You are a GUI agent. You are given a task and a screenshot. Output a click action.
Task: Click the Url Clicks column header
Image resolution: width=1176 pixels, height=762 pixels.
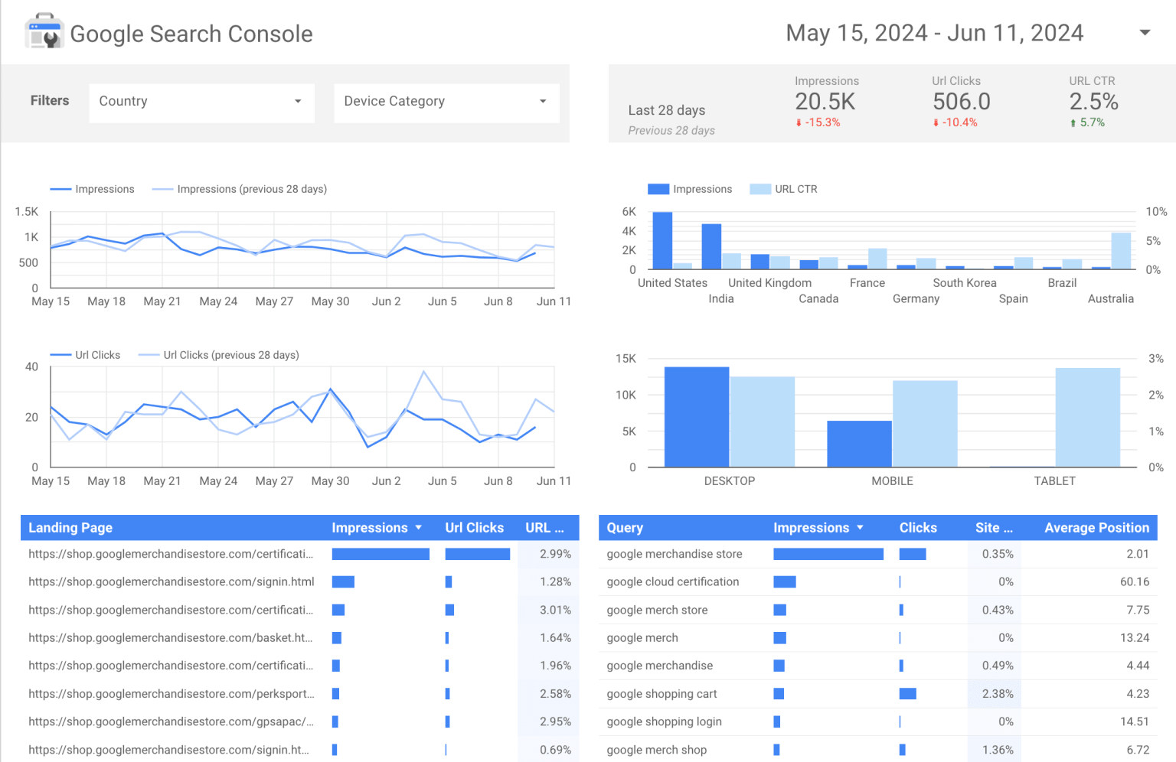point(474,527)
